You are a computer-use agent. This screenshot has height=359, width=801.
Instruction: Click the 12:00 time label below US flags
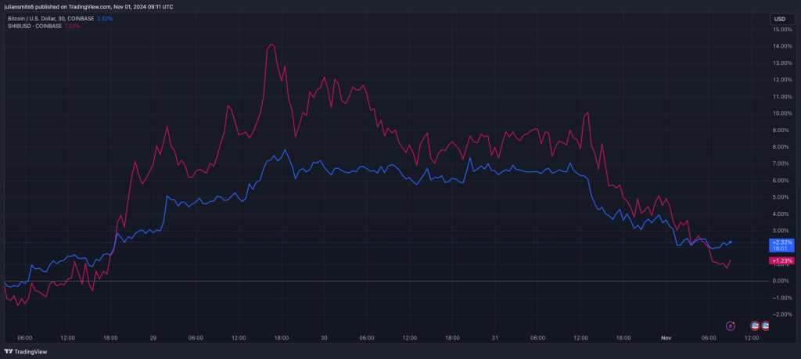coord(751,338)
